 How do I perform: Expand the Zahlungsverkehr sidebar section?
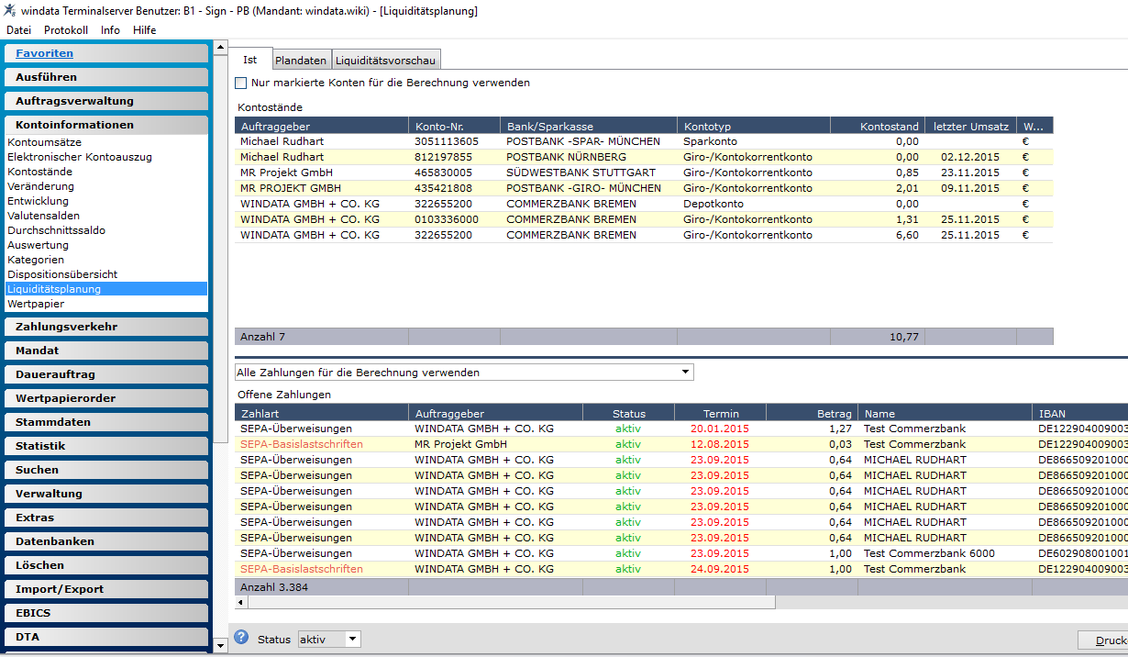[x=106, y=327]
